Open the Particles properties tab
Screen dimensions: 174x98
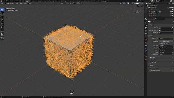pyautogui.click(x=146, y=48)
